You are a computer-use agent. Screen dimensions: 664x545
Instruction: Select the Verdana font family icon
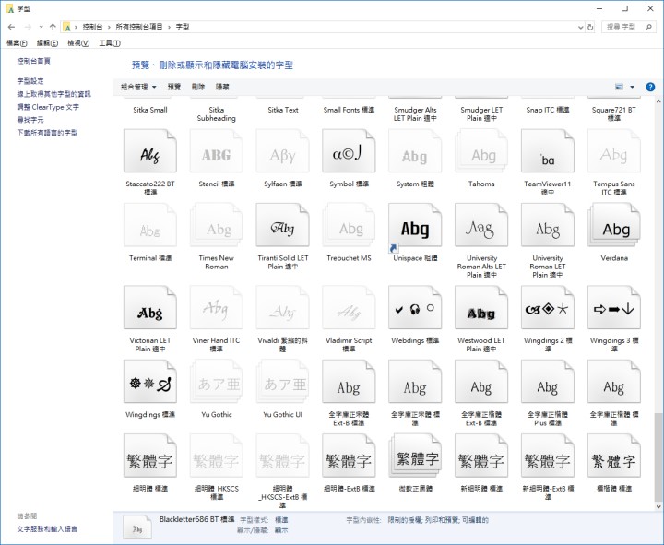tap(613, 225)
